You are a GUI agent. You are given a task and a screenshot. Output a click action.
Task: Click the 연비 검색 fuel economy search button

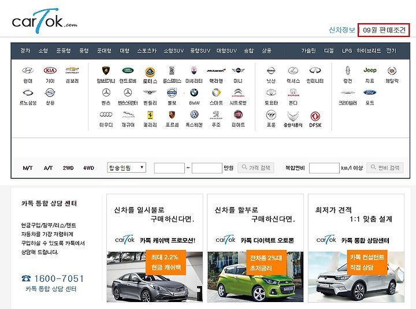(x=385, y=167)
